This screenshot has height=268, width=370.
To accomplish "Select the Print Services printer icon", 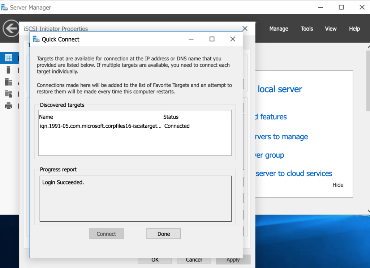I will click(9, 106).
